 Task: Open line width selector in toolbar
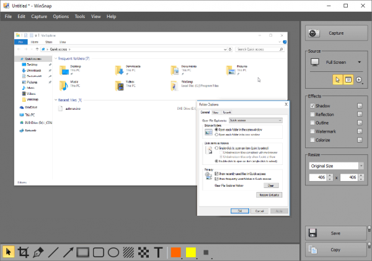click(x=206, y=252)
